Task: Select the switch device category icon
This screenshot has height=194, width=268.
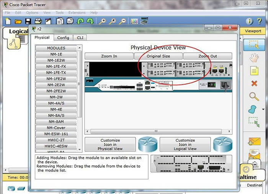Action: 21,189
